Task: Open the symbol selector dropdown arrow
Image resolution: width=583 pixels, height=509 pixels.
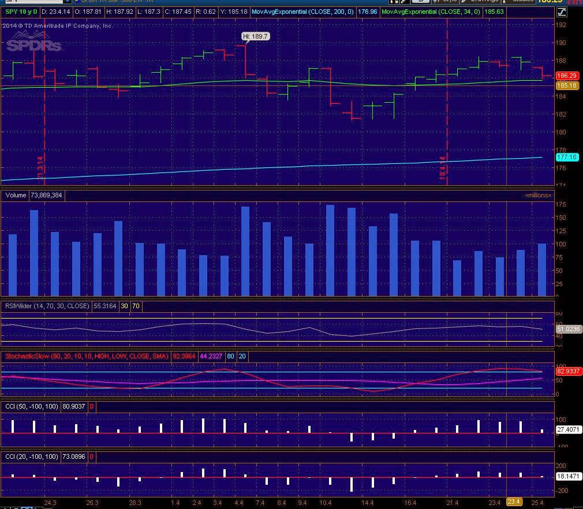Action: (68, 2)
